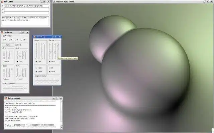Minimize the Surfaces window

20,32
